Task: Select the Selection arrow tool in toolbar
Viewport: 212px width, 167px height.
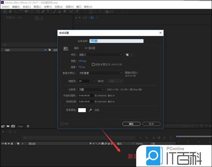Action: click(5, 11)
